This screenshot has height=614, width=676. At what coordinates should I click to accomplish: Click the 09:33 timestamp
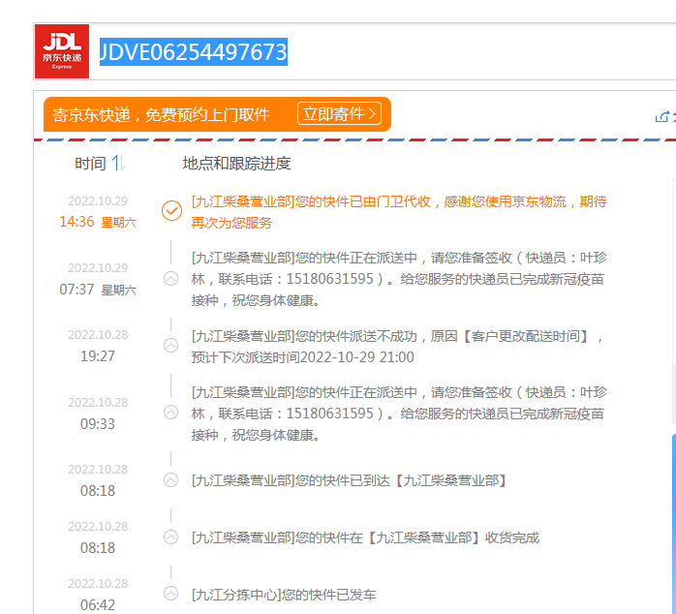98,424
